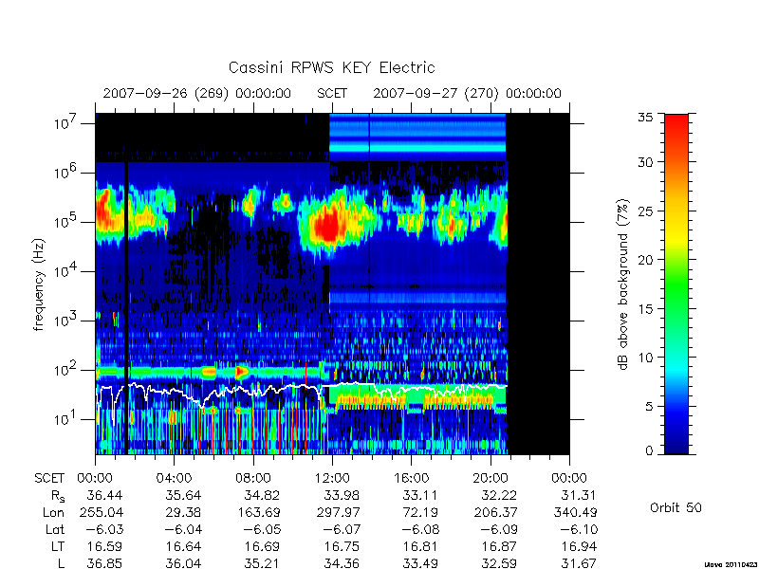The image size is (759, 569).
Task: Click the L value 36.85
Action: pos(104,563)
